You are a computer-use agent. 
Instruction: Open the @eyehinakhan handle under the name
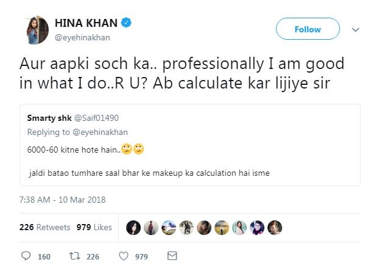[x=82, y=37]
